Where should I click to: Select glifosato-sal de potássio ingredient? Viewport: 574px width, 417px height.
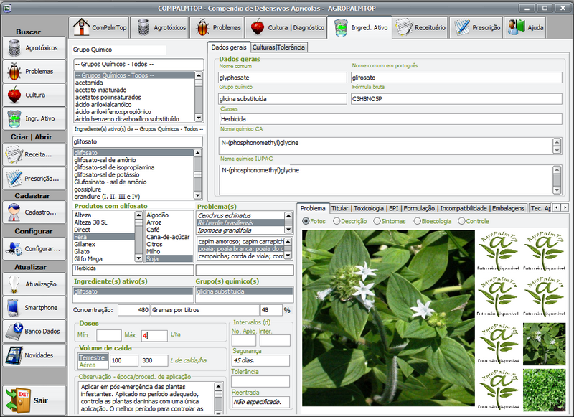coord(133,174)
